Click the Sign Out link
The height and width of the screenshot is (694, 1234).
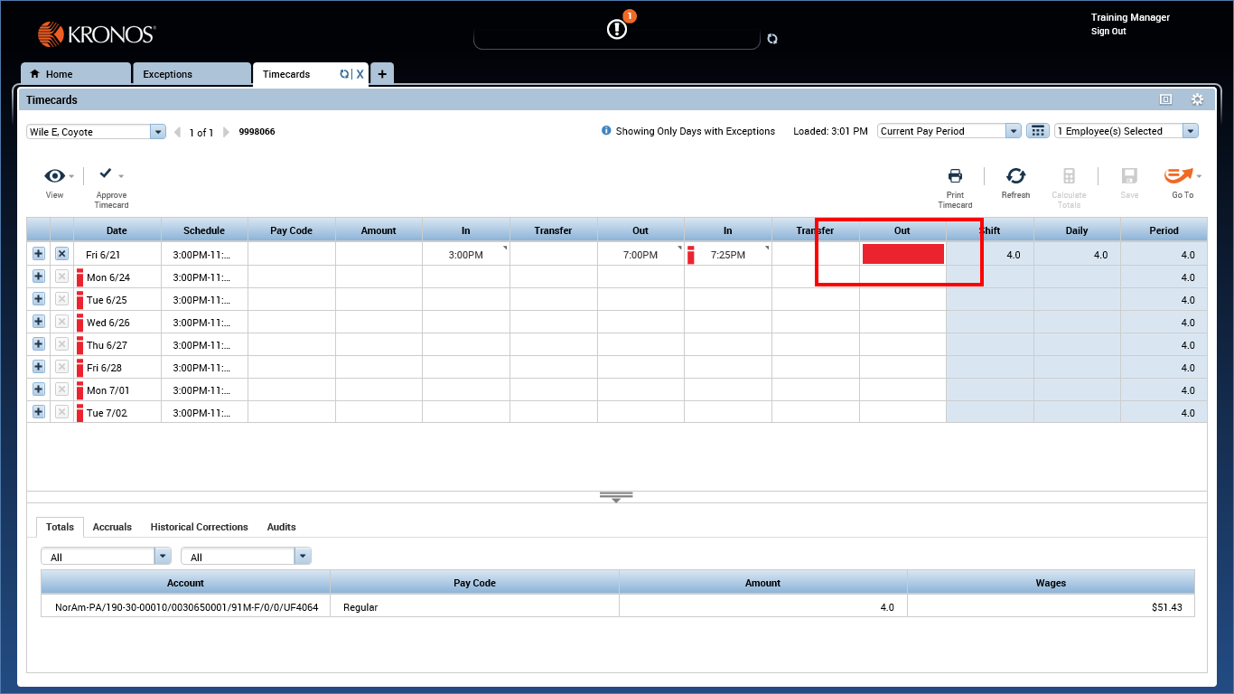click(x=1108, y=31)
